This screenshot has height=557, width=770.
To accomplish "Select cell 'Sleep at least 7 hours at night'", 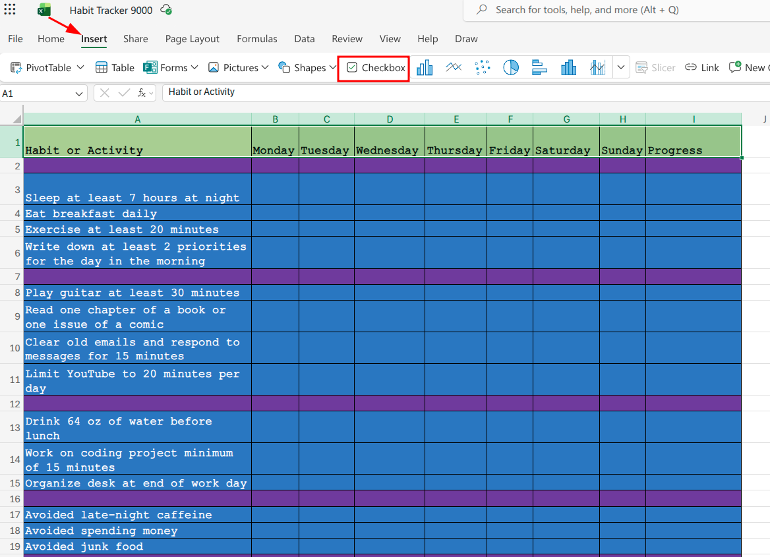I will coord(138,189).
